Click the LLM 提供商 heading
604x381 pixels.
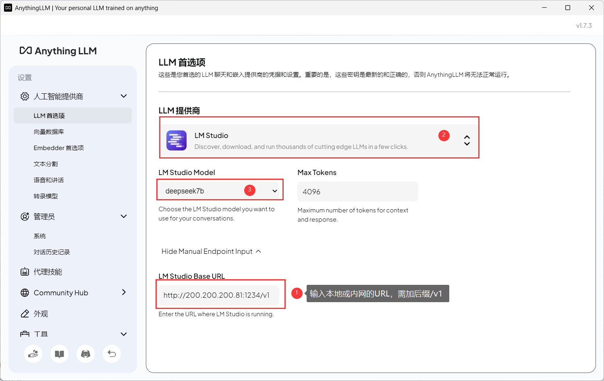point(179,111)
